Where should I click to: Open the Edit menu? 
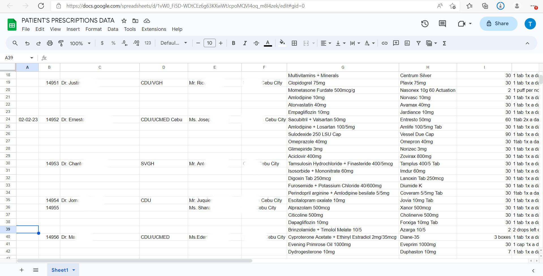[x=40, y=29]
